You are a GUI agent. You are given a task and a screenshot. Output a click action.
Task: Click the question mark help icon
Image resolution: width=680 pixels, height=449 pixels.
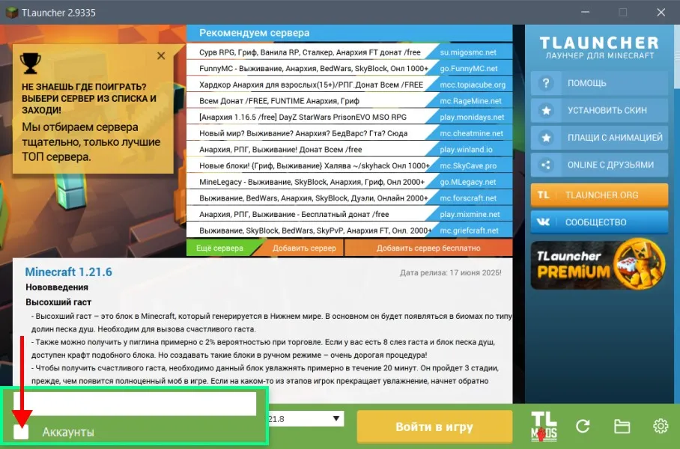(546, 83)
